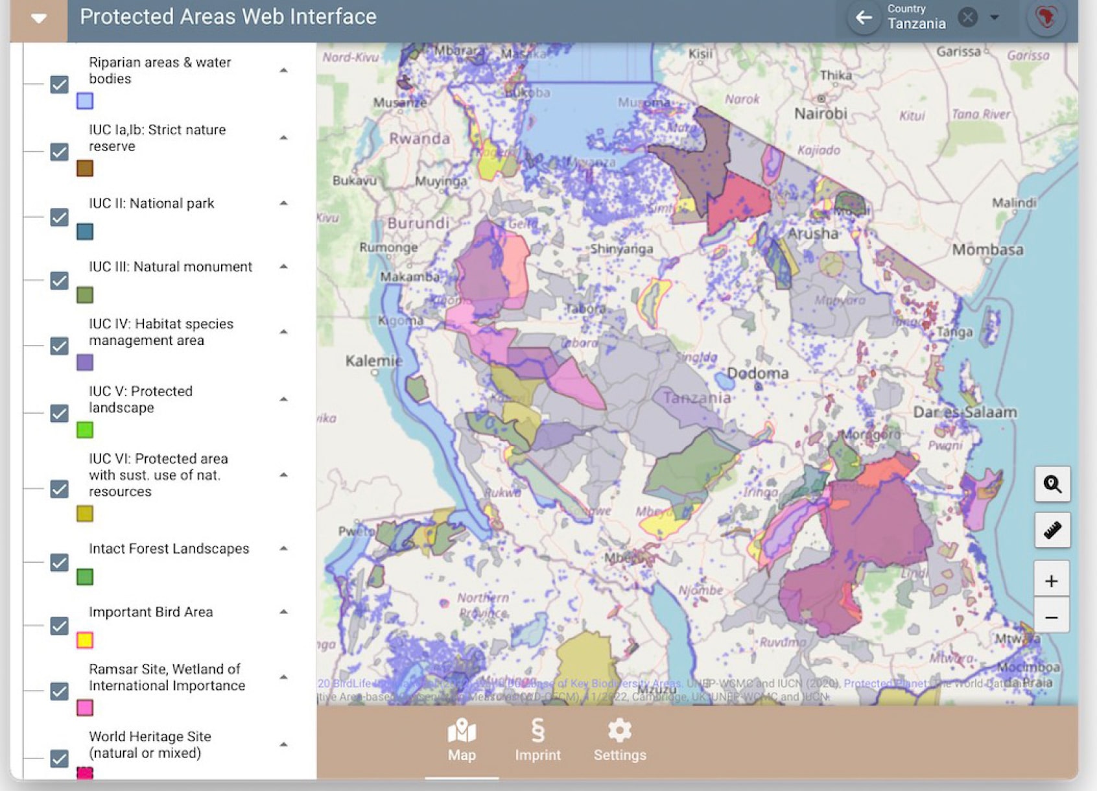Uncheck Riparian areas & water bodies layer
This screenshot has width=1097, height=791.
tap(59, 84)
